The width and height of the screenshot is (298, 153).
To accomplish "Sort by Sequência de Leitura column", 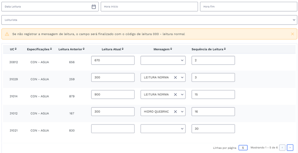I will pos(208,49).
